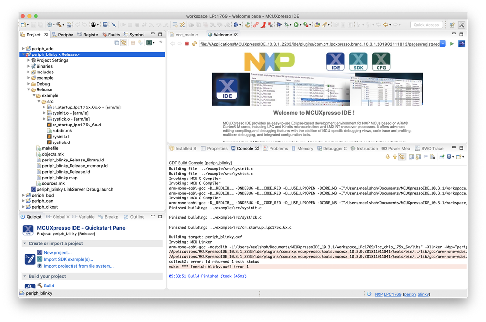Click the Develop perspective tools icon
The height and width of the screenshot is (322, 486).
[x=462, y=25]
